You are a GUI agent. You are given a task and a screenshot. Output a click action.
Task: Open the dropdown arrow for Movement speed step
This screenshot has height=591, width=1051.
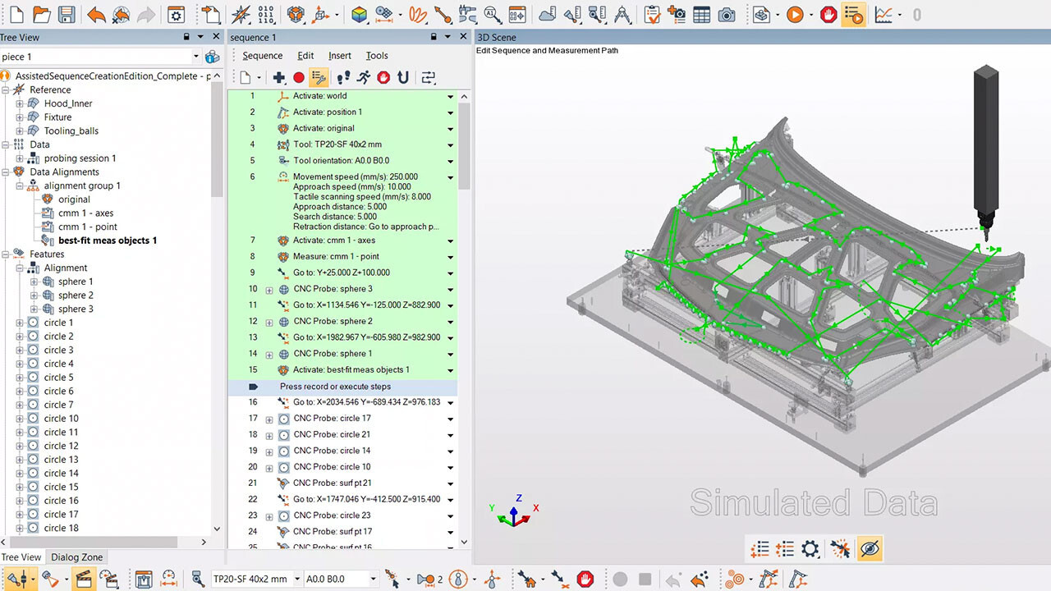450,177
